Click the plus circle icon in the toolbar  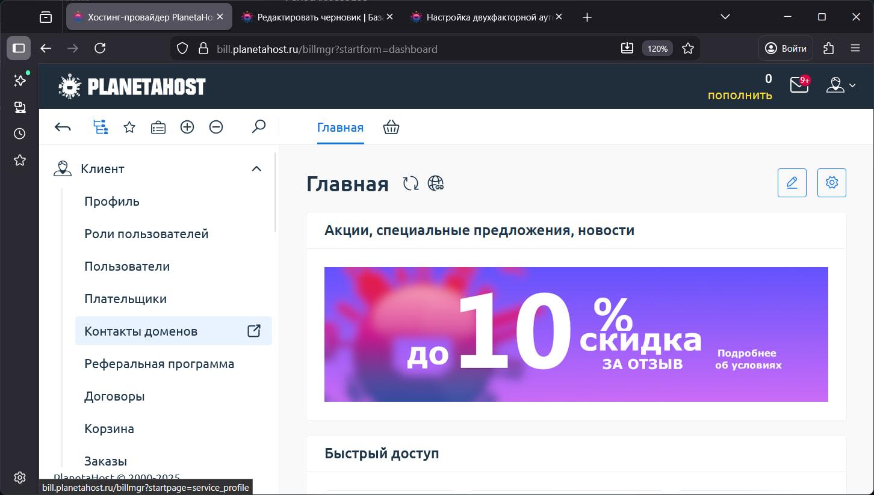point(187,127)
